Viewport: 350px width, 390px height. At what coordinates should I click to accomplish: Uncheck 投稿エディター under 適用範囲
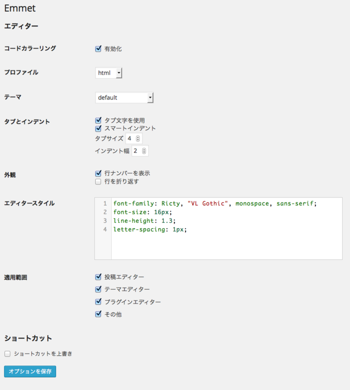[x=99, y=276]
